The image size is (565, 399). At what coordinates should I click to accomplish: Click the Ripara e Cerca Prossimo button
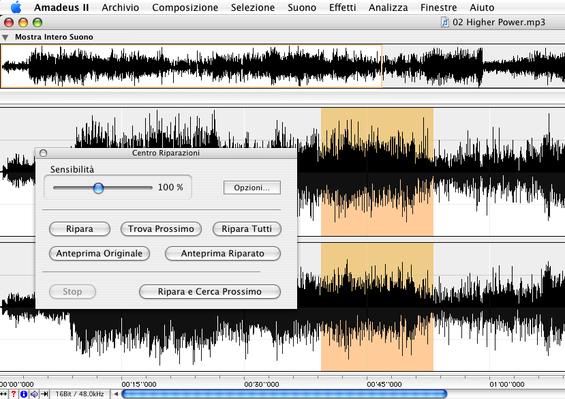pyautogui.click(x=210, y=291)
